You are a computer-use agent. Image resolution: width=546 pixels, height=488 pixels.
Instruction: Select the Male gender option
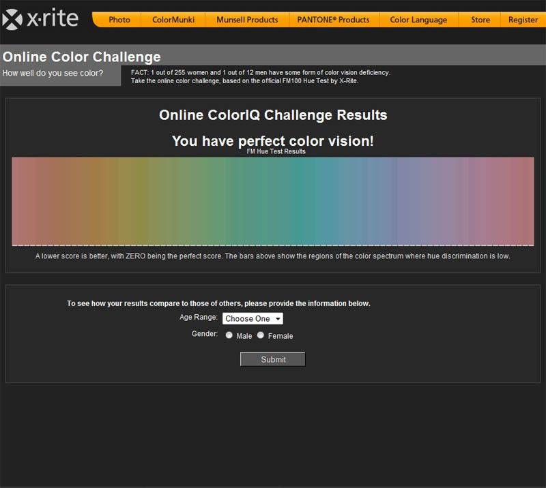[229, 335]
